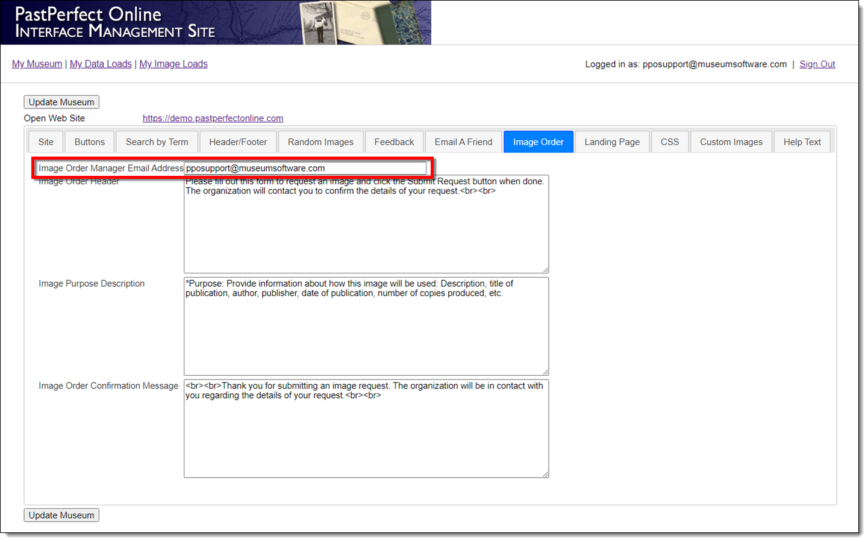Click the Image Order Manager Email Address field

(305, 169)
